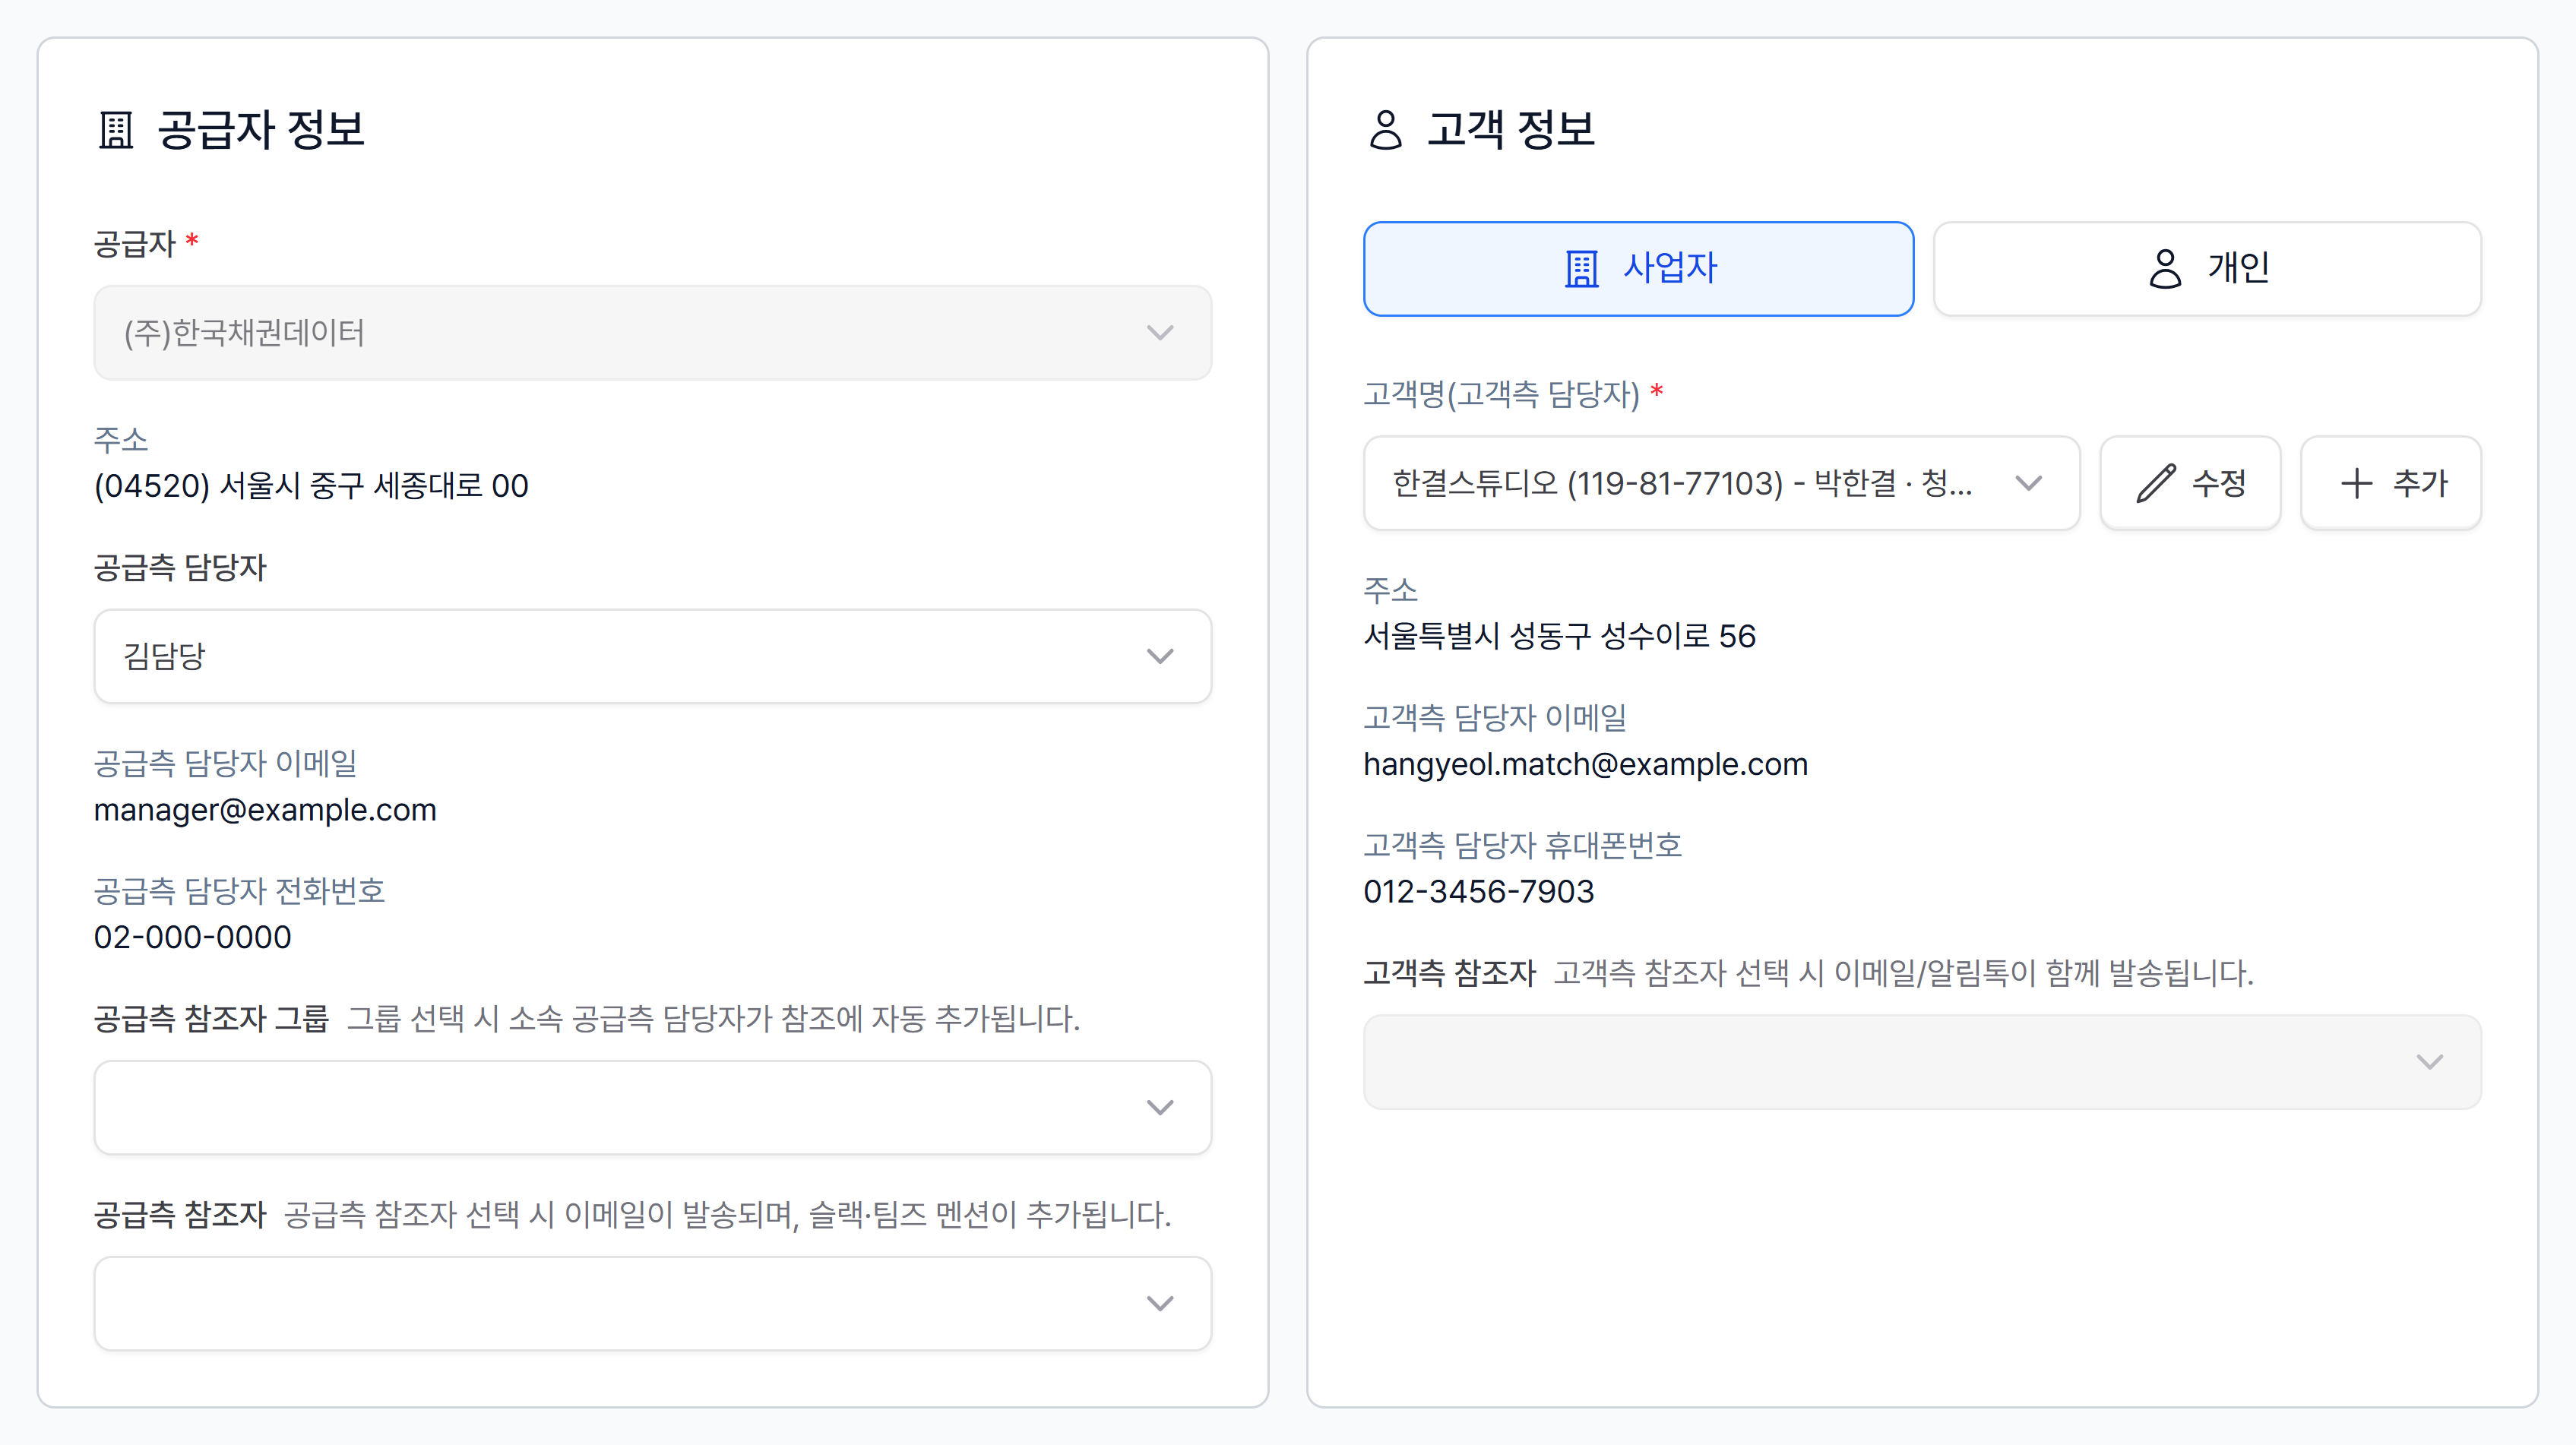2576x1445 pixels.
Task: Open the 공급측 참조자 dropdown
Action: pyautogui.click(x=653, y=1304)
